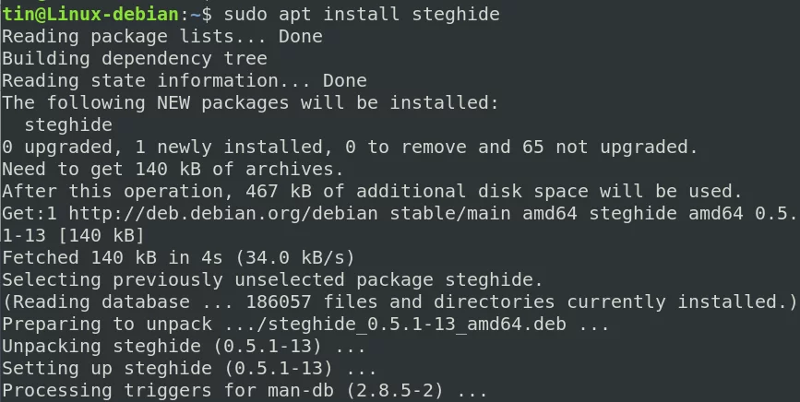The width and height of the screenshot is (800, 402).
Task: Click 'Selecting previously unselected package steghide' line
Action: tap(272, 279)
